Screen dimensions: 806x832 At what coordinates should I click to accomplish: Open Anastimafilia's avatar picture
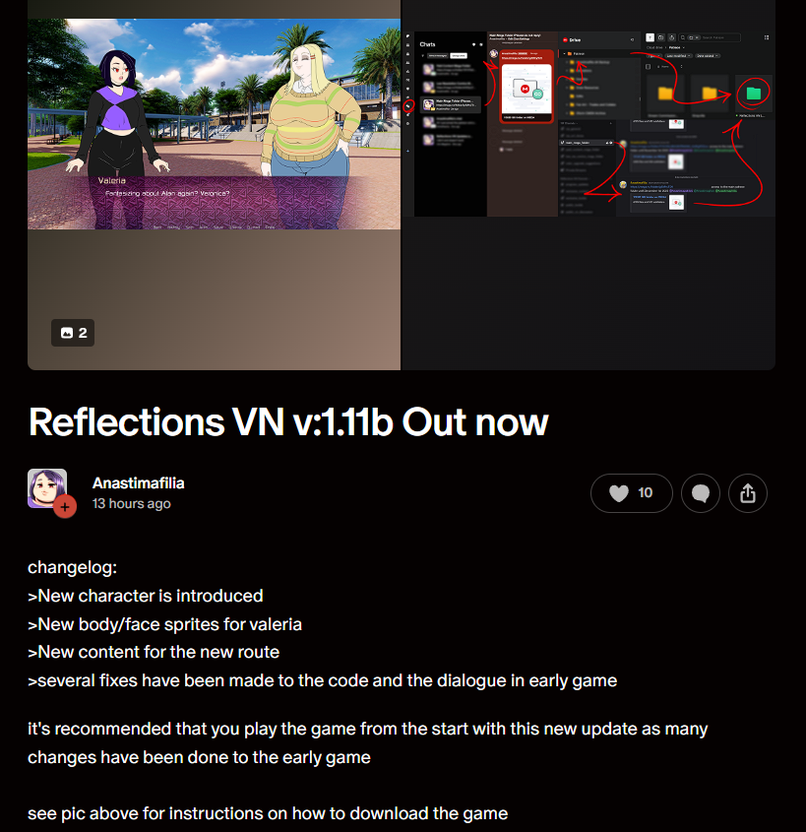pyautogui.click(x=47, y=488)
